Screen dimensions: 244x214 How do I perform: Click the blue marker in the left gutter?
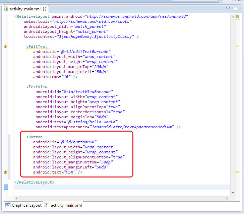point(5,187)
